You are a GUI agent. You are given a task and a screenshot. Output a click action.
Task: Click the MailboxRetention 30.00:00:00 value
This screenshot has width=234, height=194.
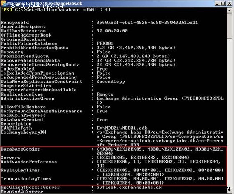tap(112, 31)
